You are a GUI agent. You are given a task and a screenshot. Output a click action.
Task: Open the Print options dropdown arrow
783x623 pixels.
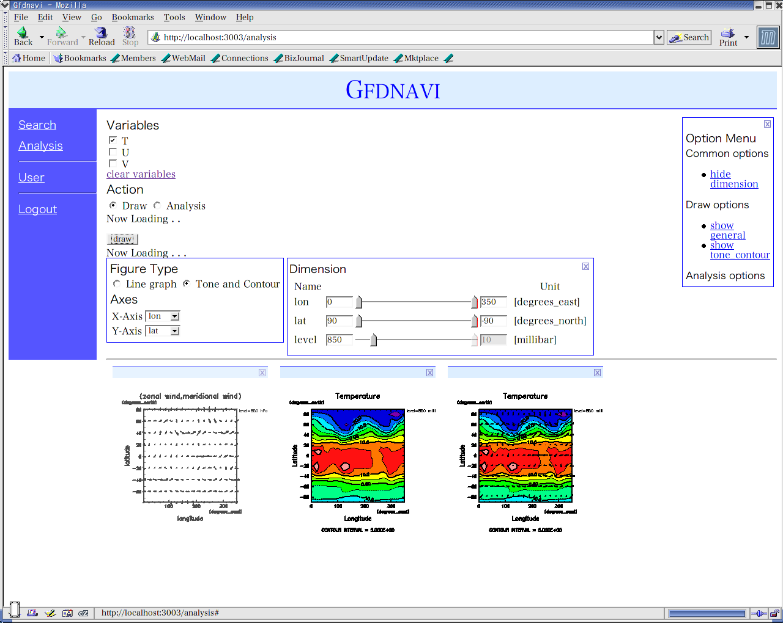746,37
